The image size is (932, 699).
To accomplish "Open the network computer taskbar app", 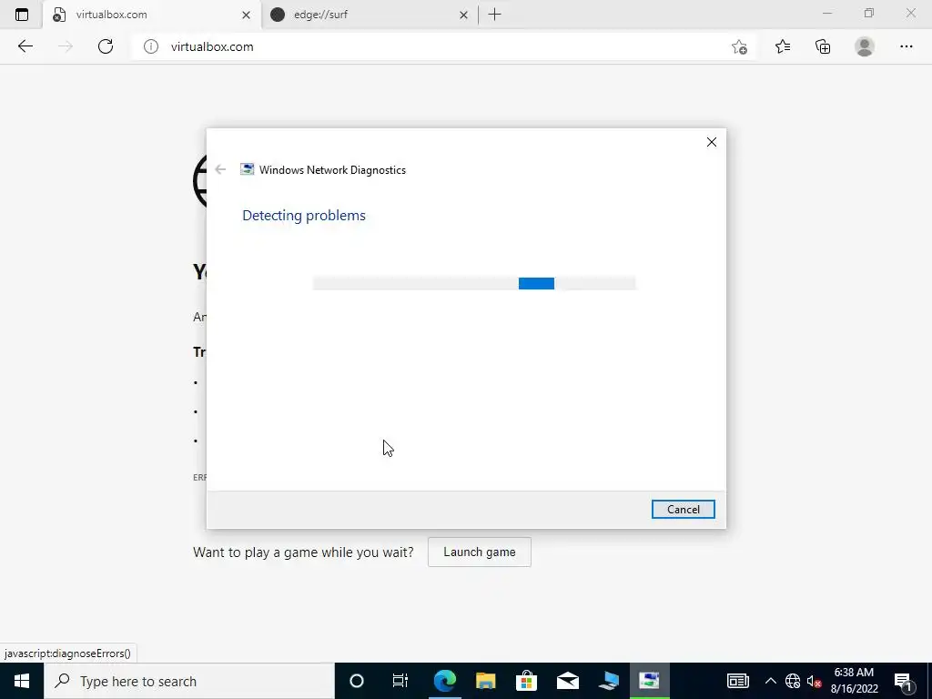I will click(x=609, y=681).
